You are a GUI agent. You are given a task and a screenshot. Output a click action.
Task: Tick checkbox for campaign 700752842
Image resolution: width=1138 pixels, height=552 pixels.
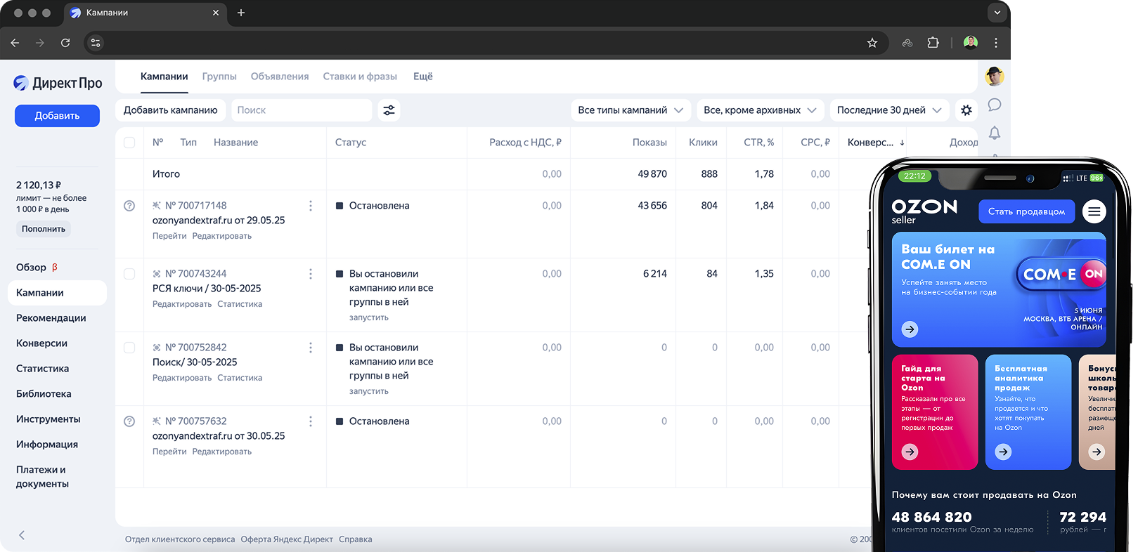[x=129, y=348]
